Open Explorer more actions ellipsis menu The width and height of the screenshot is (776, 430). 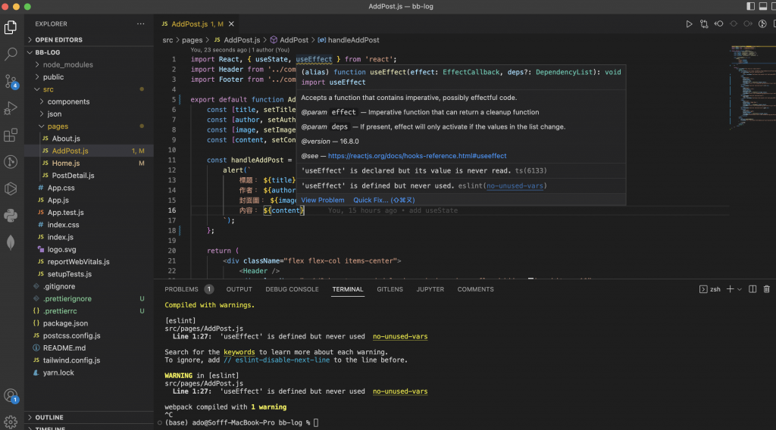[140, 23]
